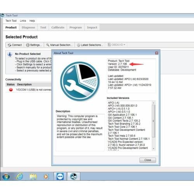The width and height of the screenshot is (194, 194).
Task: Select the Tech Tool Core 2.7.106.1 entry
Action: pos(122,127)
